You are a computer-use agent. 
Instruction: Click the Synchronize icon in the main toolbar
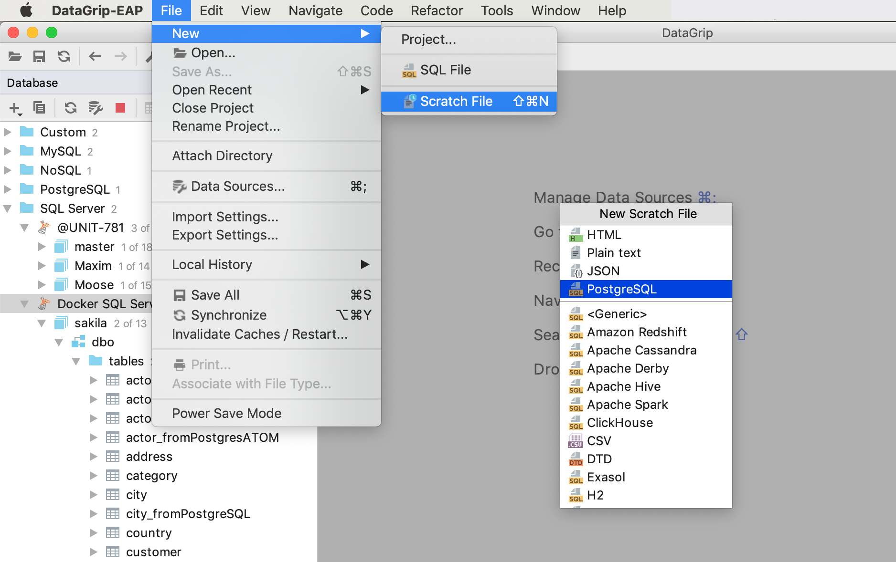(x=64, y=56)
